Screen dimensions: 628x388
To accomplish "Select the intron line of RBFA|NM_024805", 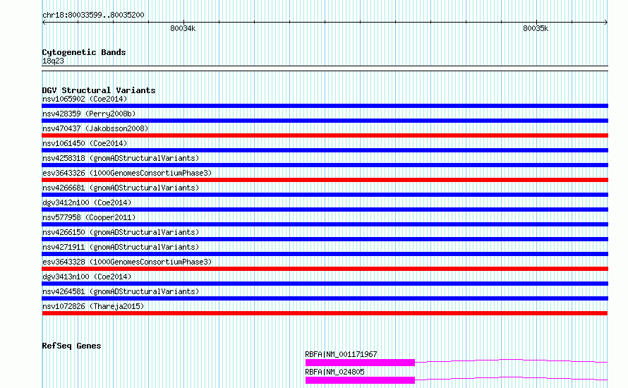I will [x=512, y=378].
